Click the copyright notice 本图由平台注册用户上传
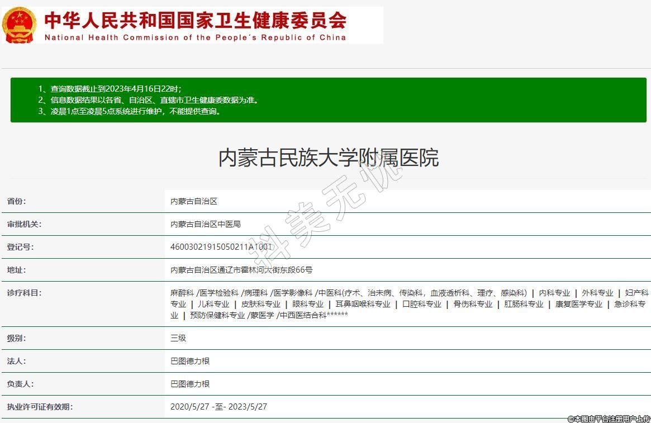The image size is (651, 423). tap(609, 419)
